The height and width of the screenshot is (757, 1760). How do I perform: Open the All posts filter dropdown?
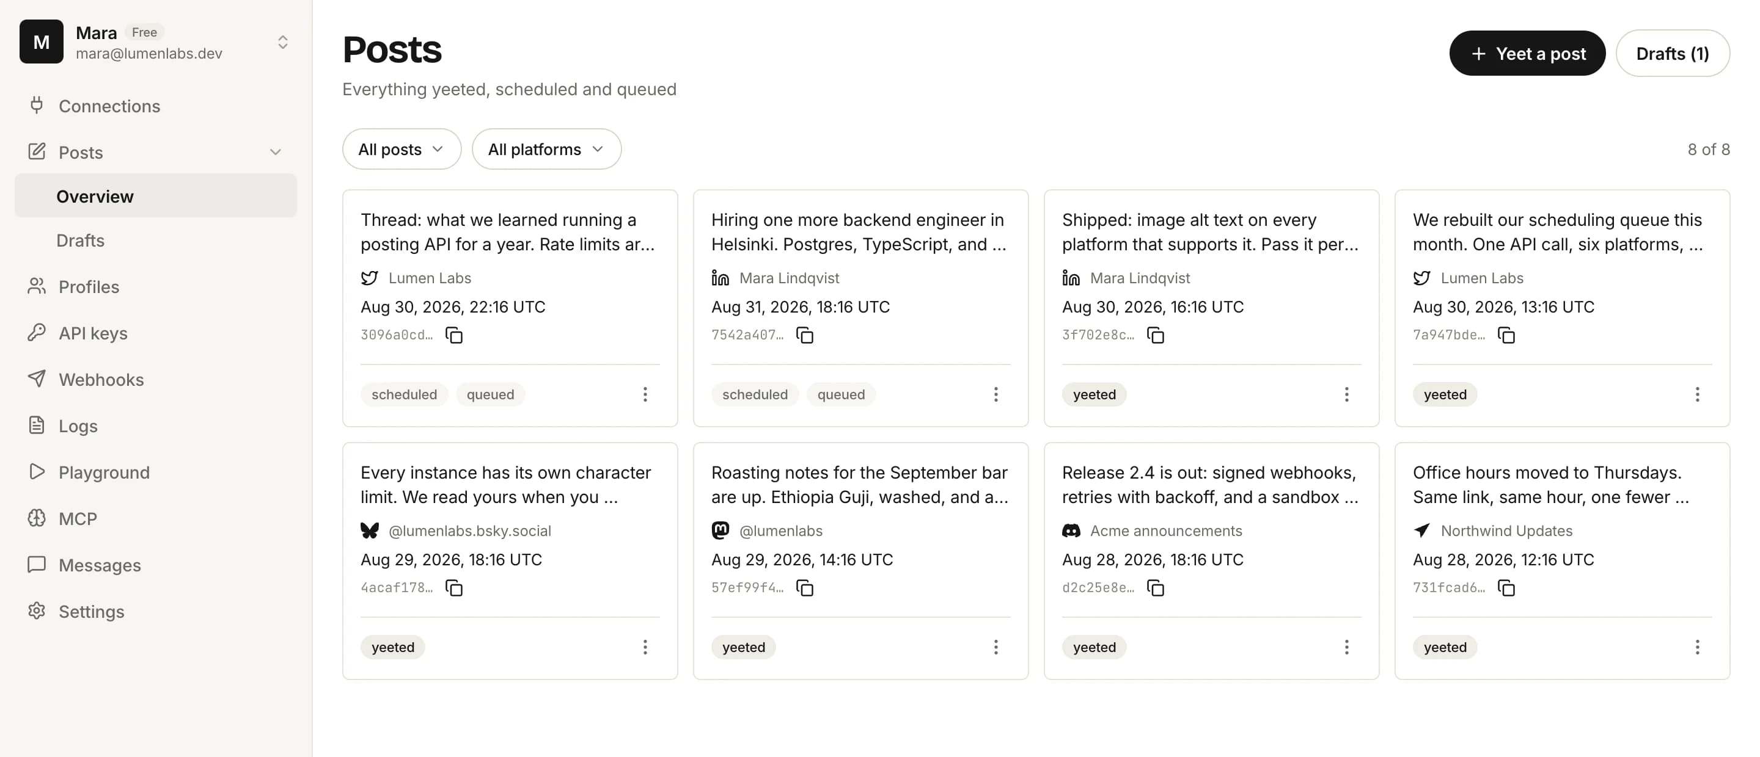pos(402,150)
